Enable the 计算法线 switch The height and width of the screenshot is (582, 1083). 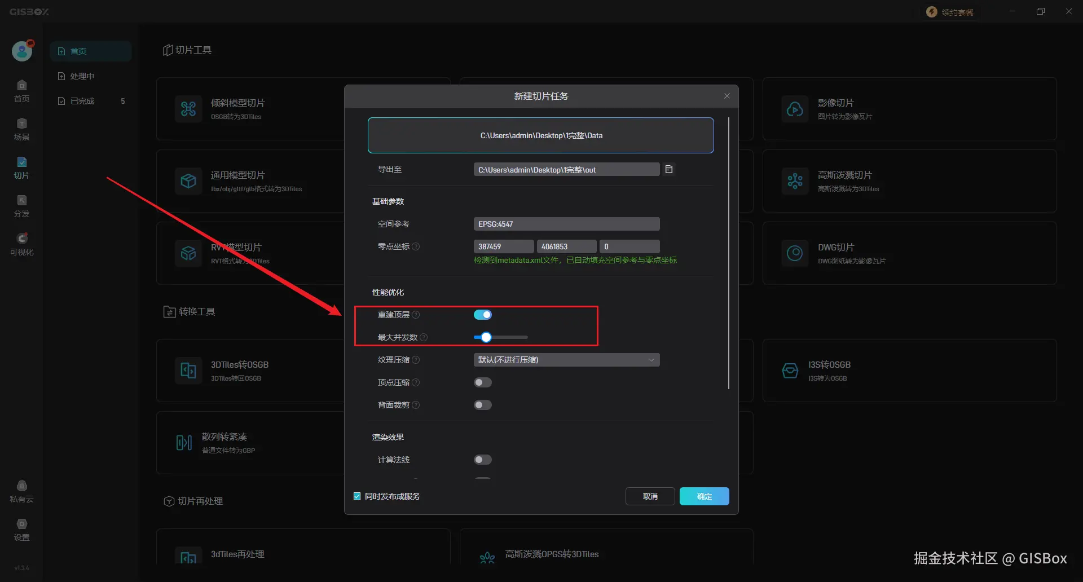point(483,460)
